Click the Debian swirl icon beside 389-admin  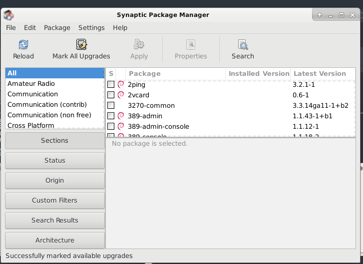pyautogui.click(x=121, y=116)
